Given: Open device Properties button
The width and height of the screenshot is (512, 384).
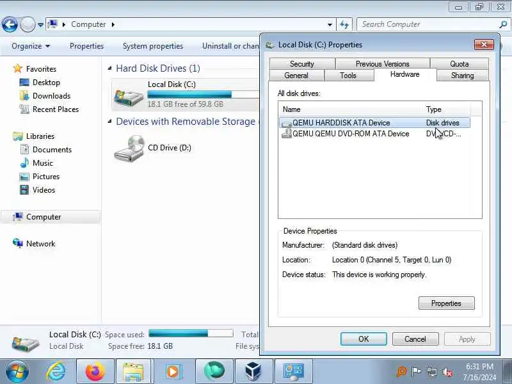Looking at the screenshot, I should point(446,303).
